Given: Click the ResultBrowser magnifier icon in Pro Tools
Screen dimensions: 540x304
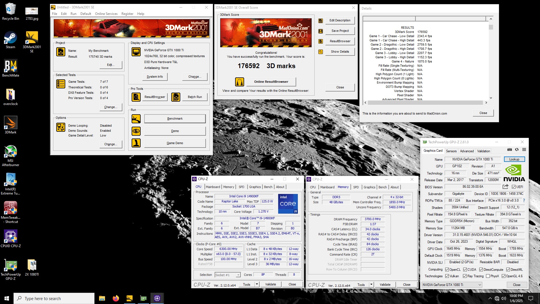Looking at the screenshot, I should coord(136,97).
